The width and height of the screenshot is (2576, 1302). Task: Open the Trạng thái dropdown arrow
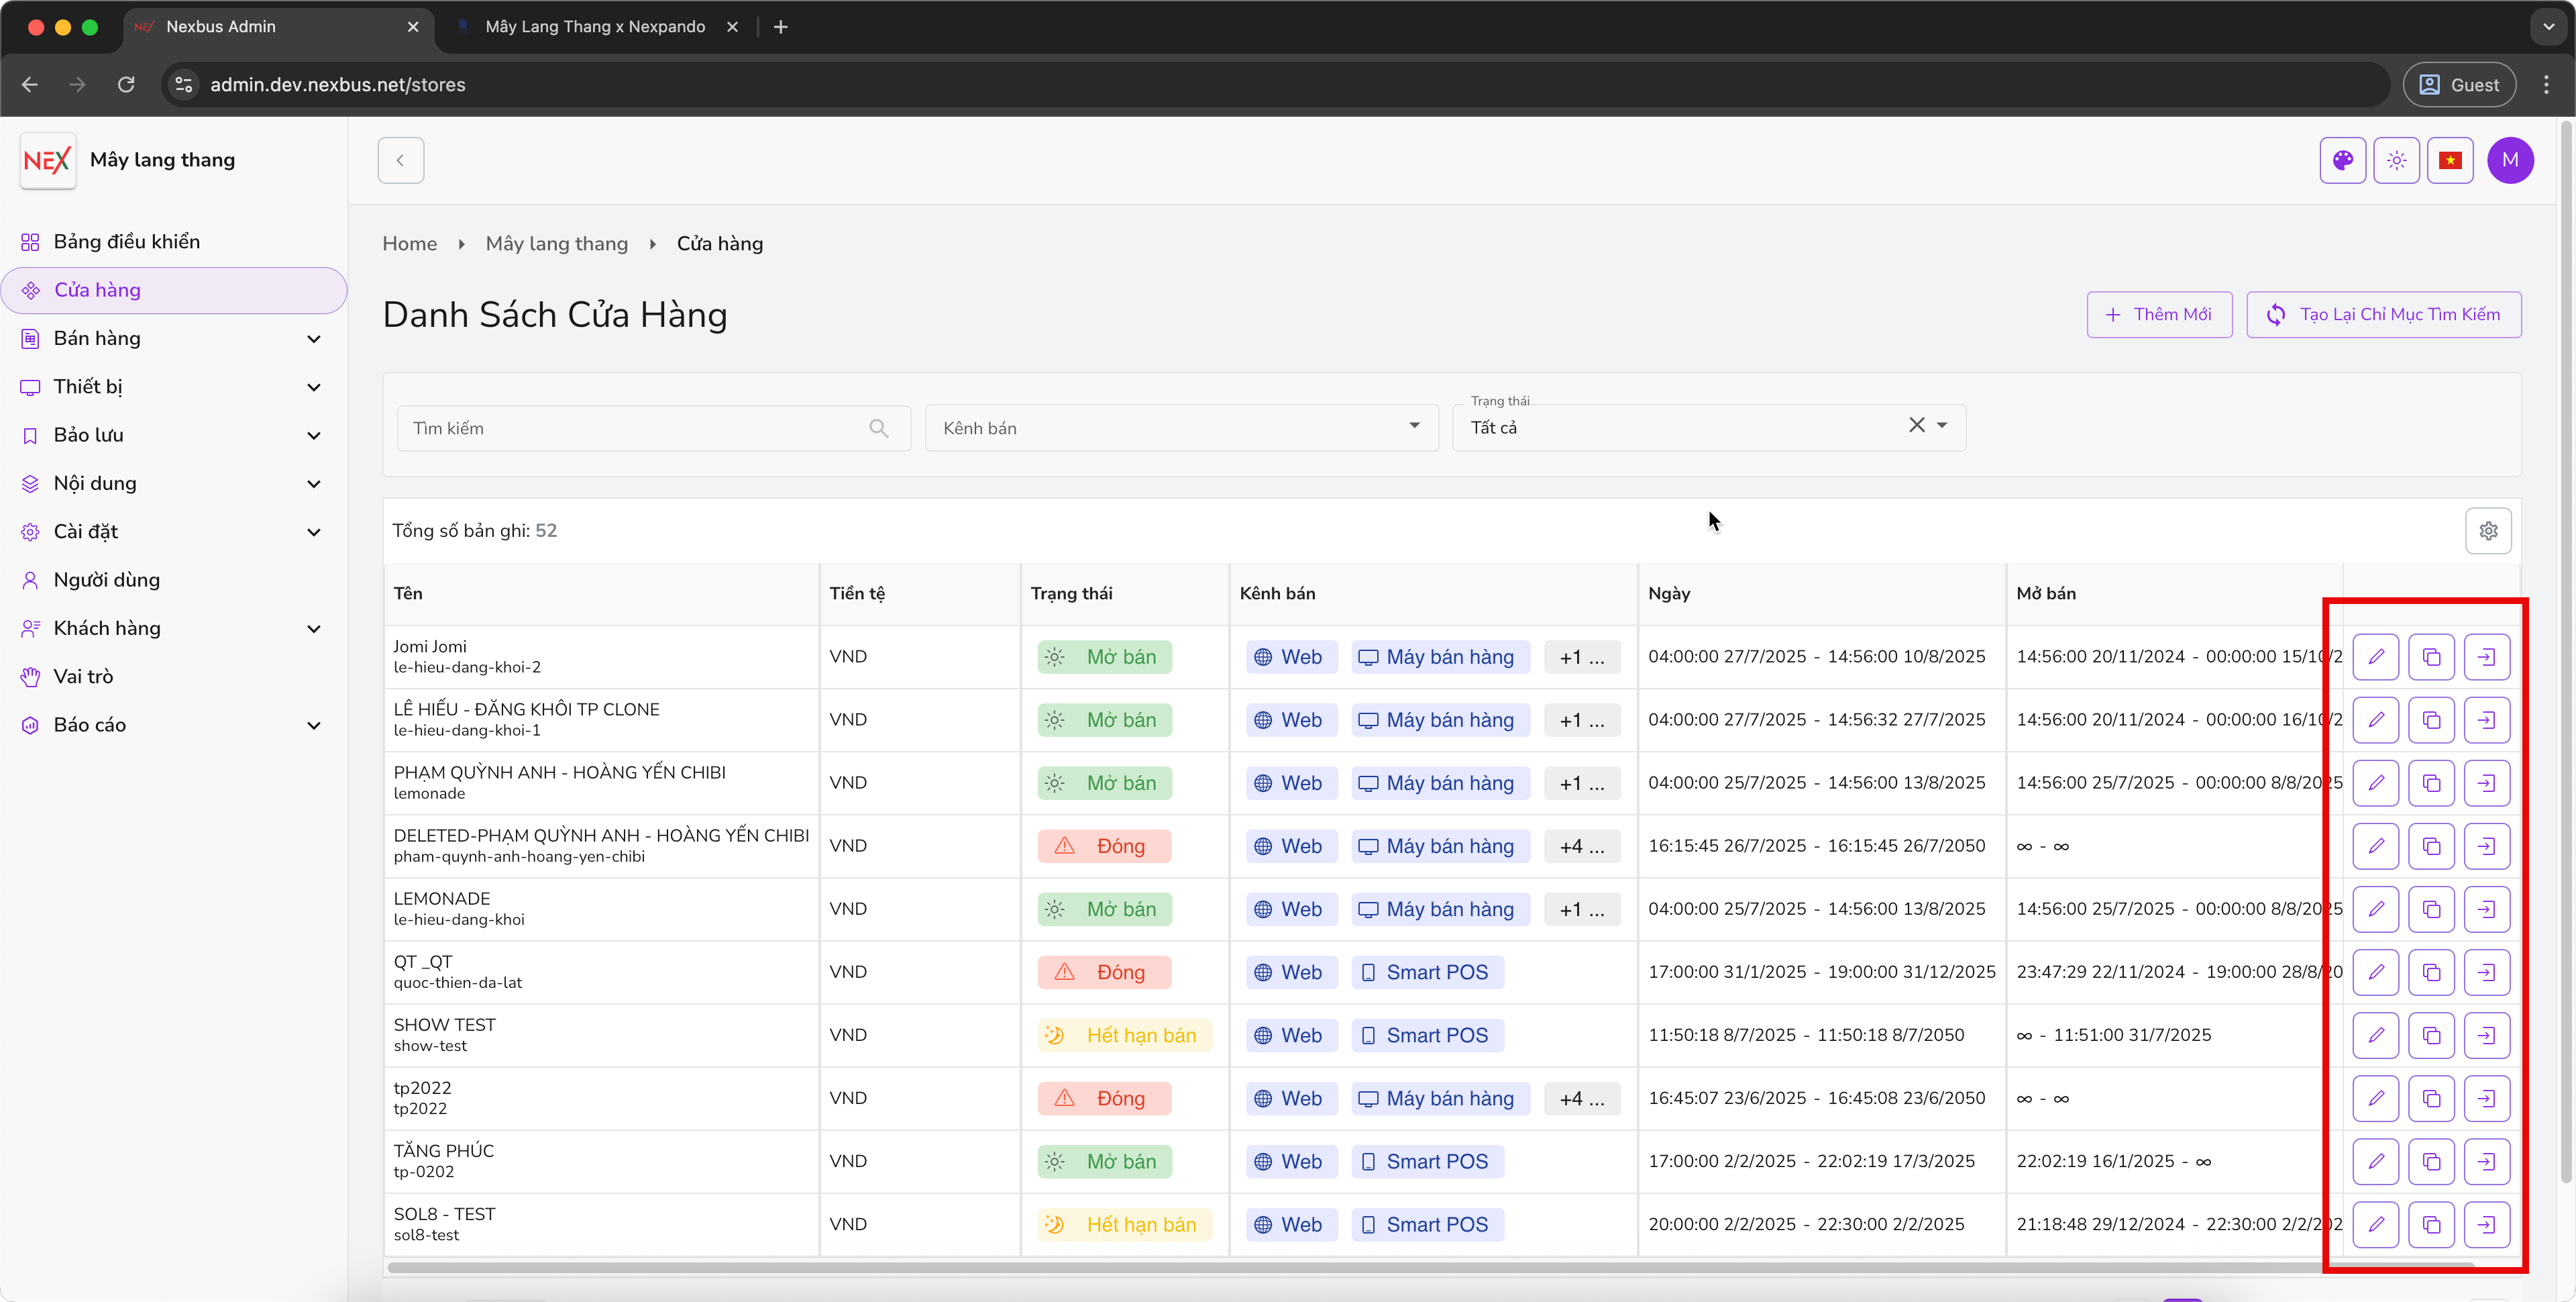tap(1942, 425)
